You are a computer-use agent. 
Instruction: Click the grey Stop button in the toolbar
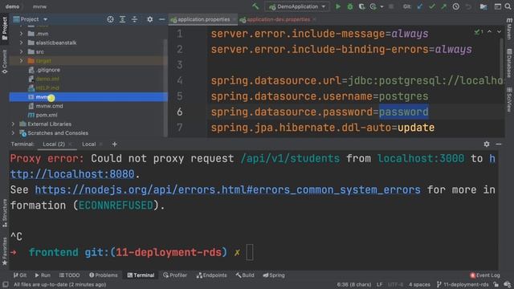tap(391, 6)
